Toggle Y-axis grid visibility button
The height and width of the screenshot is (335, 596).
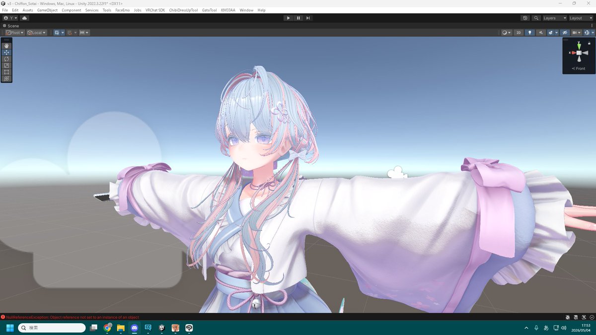(57, 32)
